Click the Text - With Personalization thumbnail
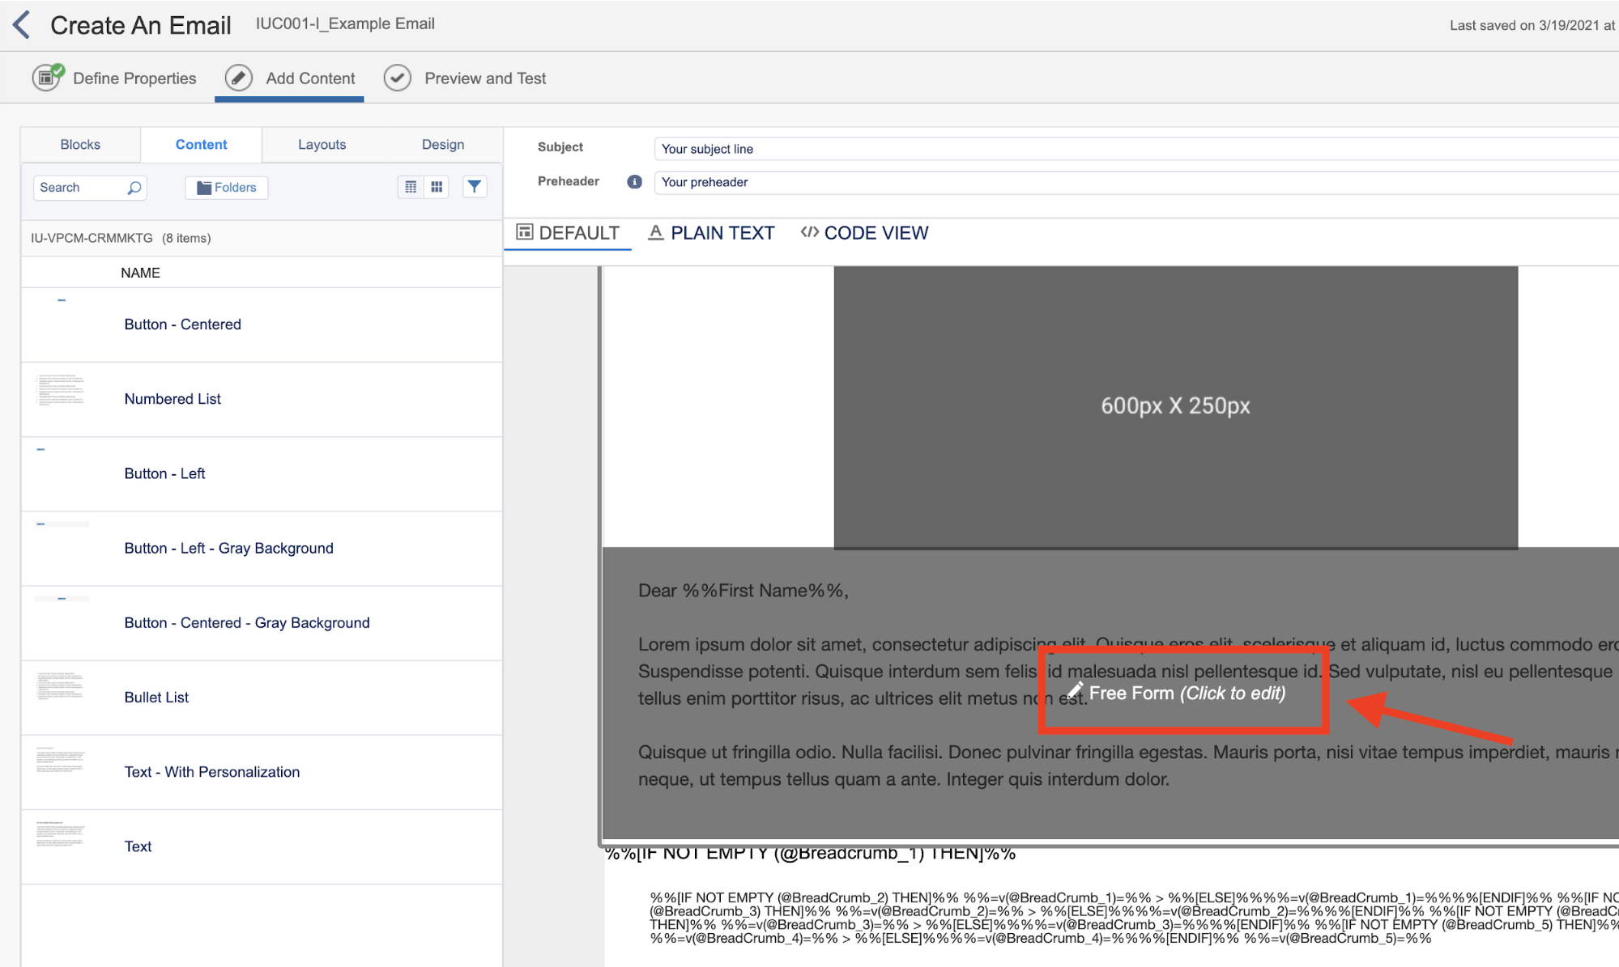This screenshot has height=967, width=1619. click(x=61, y=760)
